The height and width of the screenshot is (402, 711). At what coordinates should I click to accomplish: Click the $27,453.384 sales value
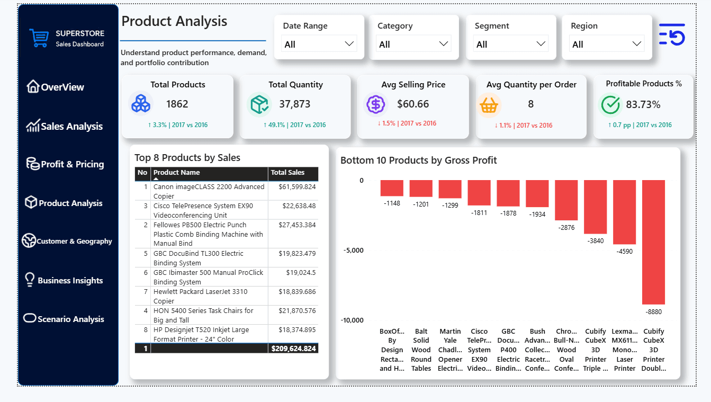297,225
